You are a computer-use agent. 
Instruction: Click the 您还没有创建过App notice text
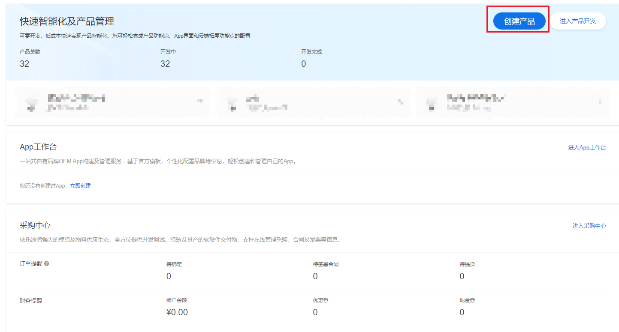click(x=43, y=186)
